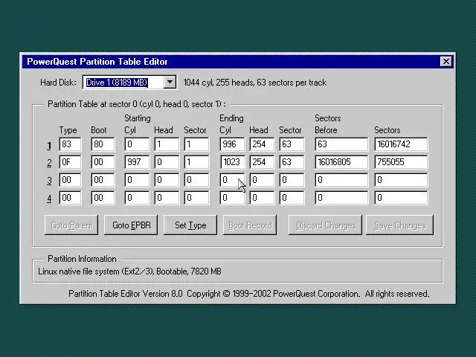The width and height of the screenshot is (476, 357).
Task: Click the 'Linux native file system' partition info text
Action: [129, 271]
